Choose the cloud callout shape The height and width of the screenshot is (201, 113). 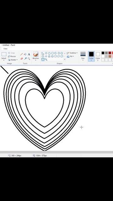[62, 56]
